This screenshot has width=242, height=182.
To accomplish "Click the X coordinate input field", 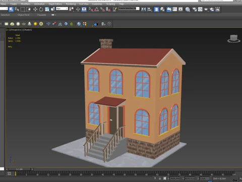I will coord(175,178).
